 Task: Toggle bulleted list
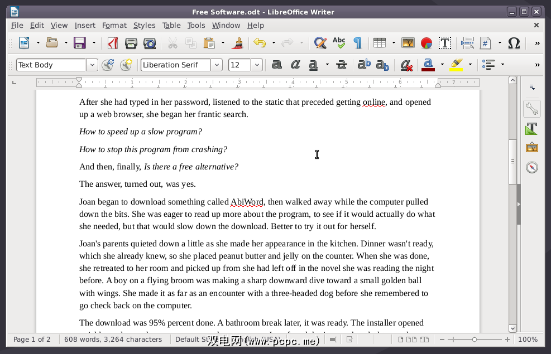(488, 65)
